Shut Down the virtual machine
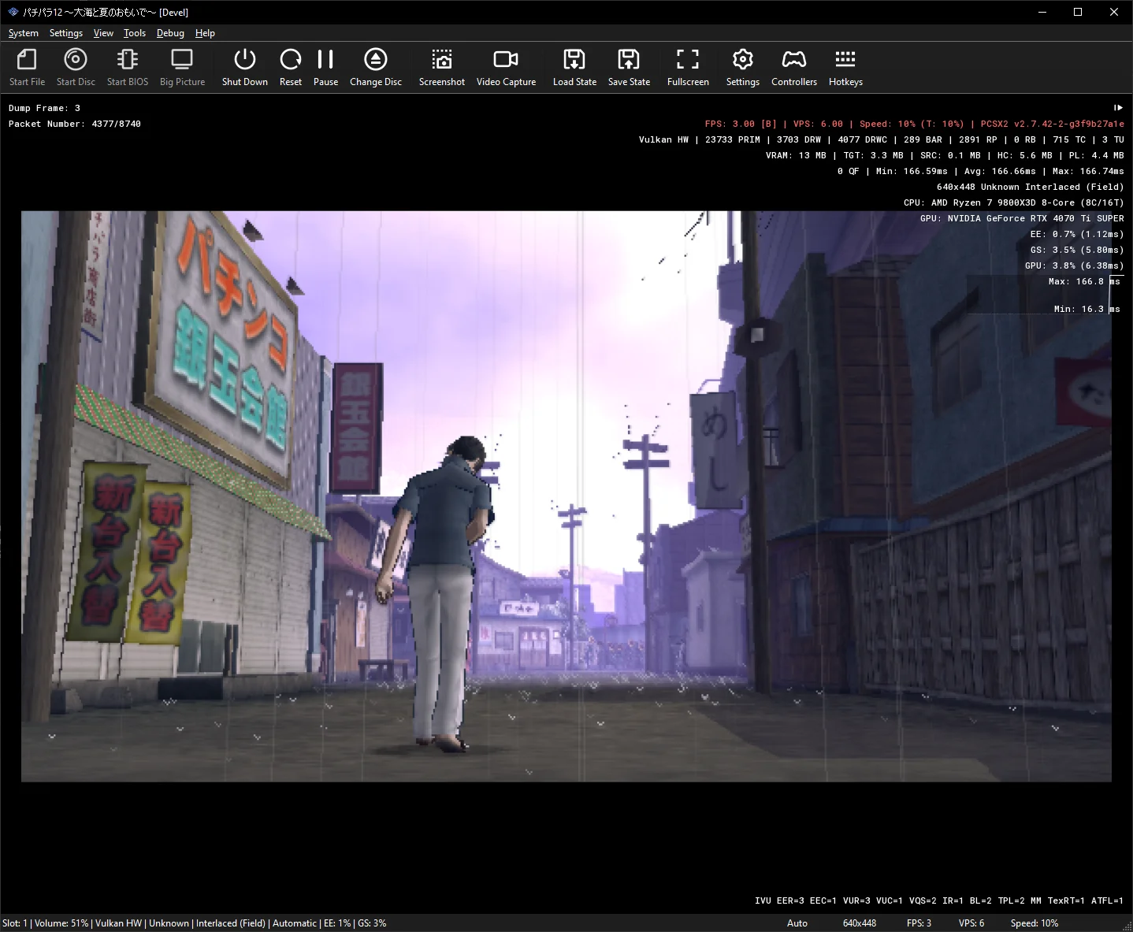 pyautogui.click(x=245, y=67)
